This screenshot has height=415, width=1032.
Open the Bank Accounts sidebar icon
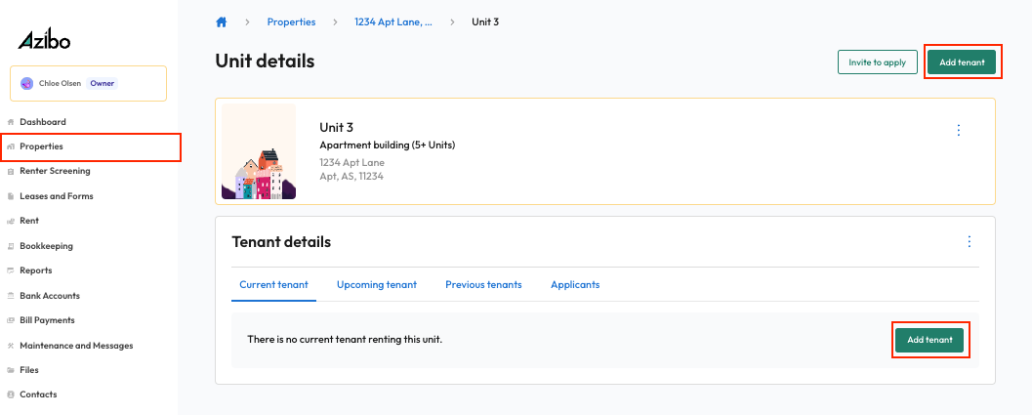(10, 296)
